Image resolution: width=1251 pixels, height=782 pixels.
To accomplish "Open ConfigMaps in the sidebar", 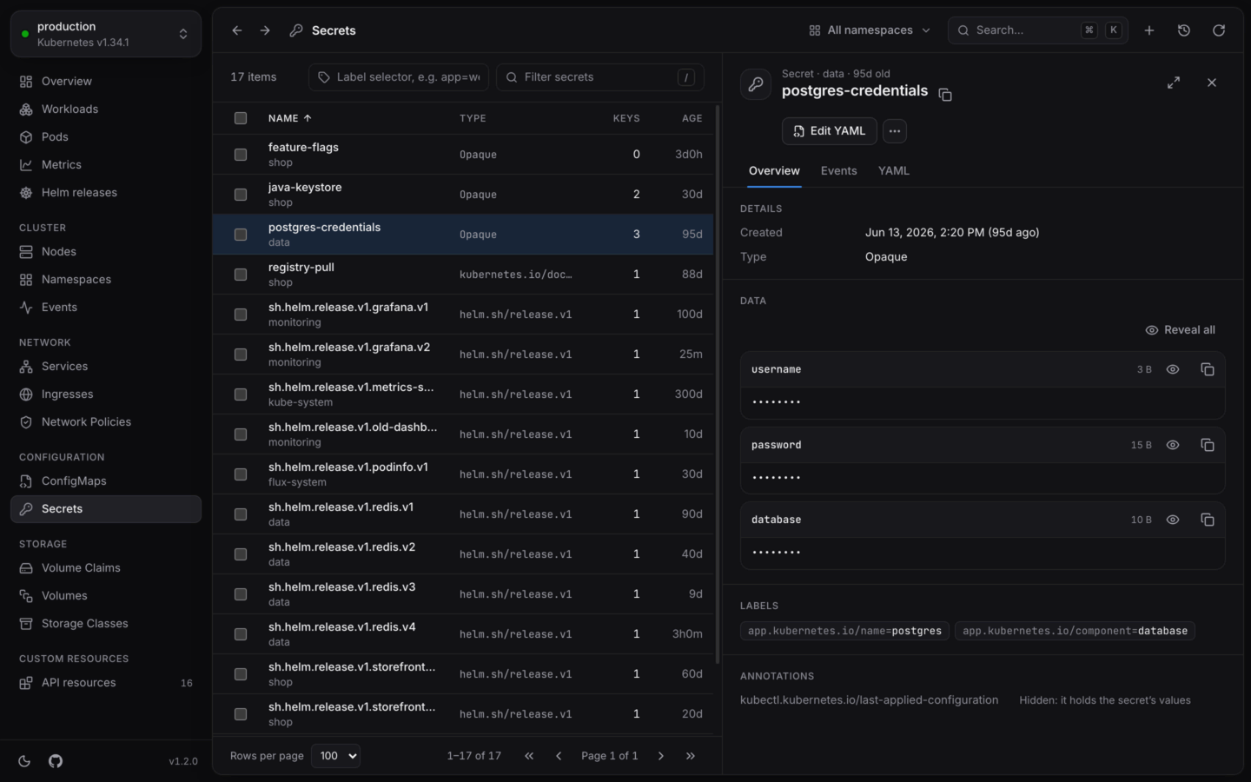I will (x=106, y=481).
